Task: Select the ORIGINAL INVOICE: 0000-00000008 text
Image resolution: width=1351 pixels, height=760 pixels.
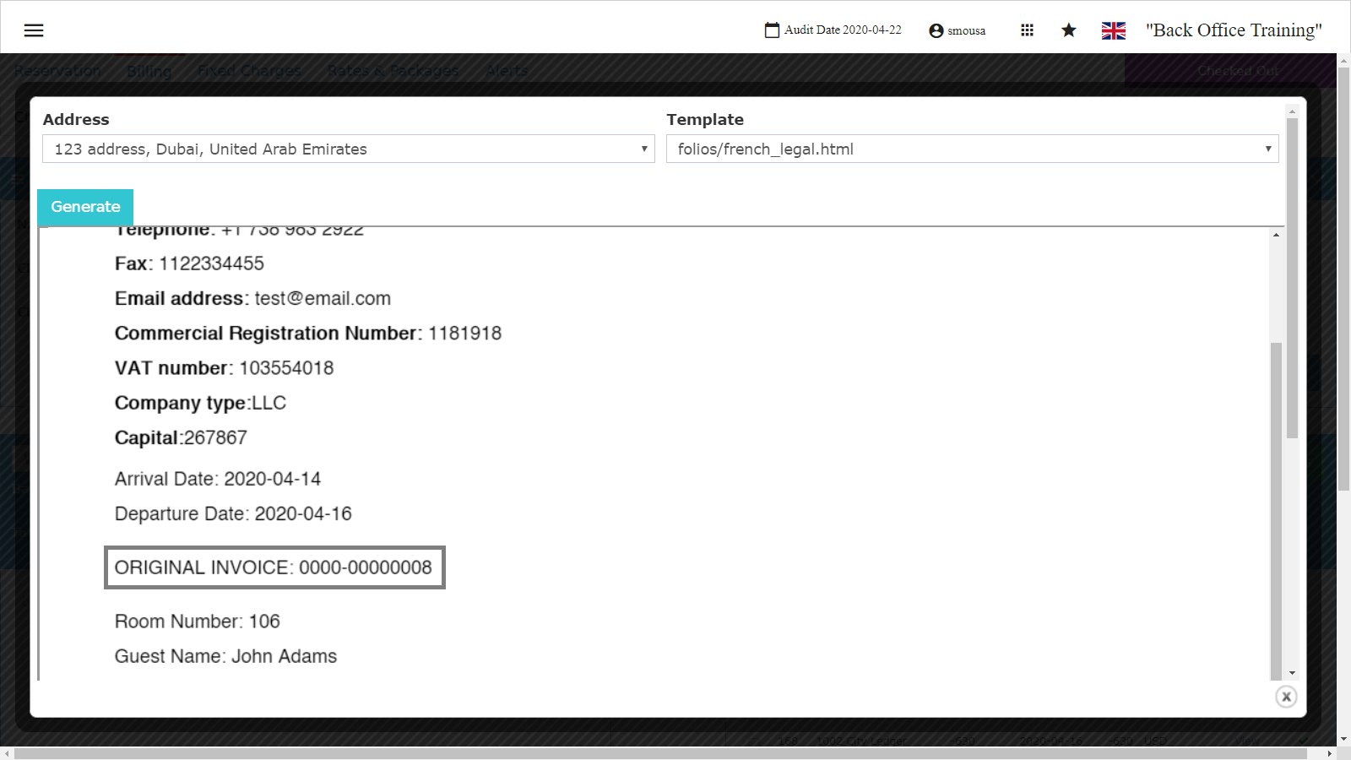Action: 274,567
